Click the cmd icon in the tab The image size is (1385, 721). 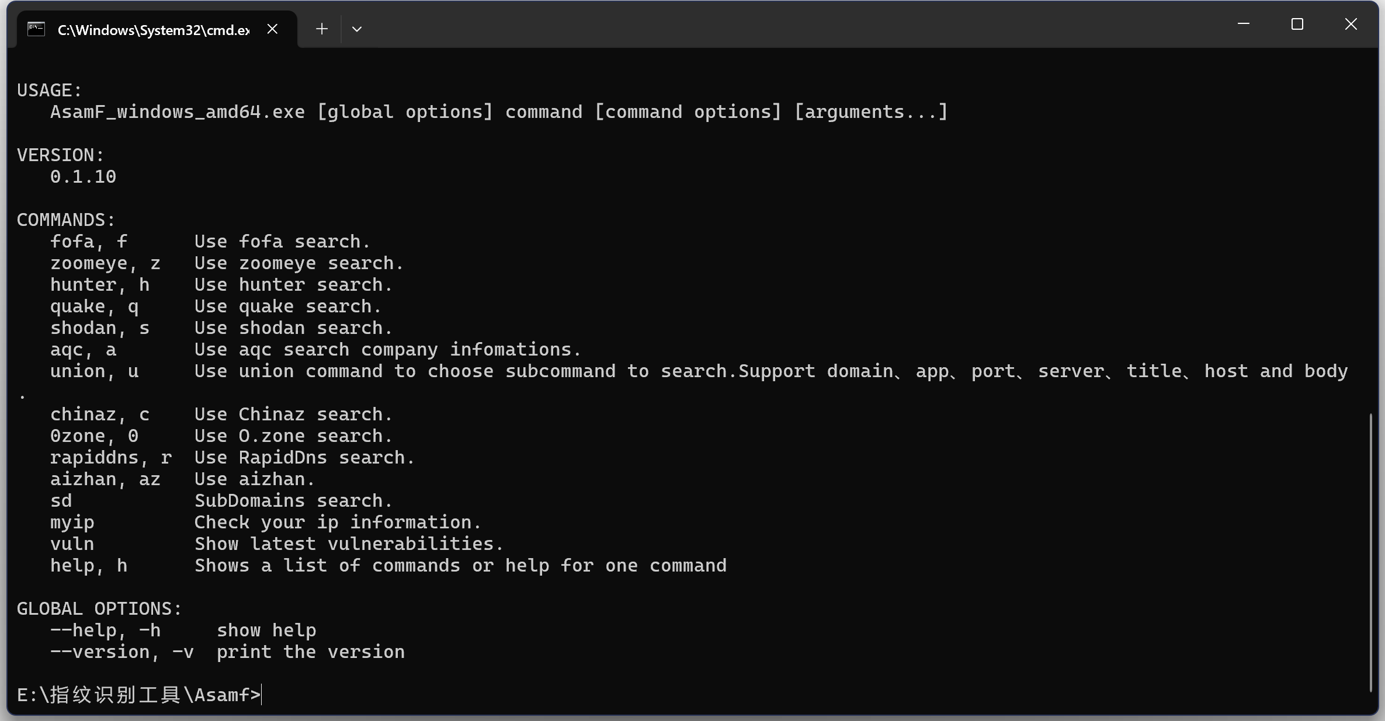tap(36, 29)
